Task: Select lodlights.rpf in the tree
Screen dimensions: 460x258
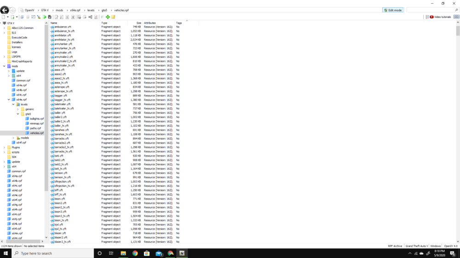Action: click(x=34, y=119)
